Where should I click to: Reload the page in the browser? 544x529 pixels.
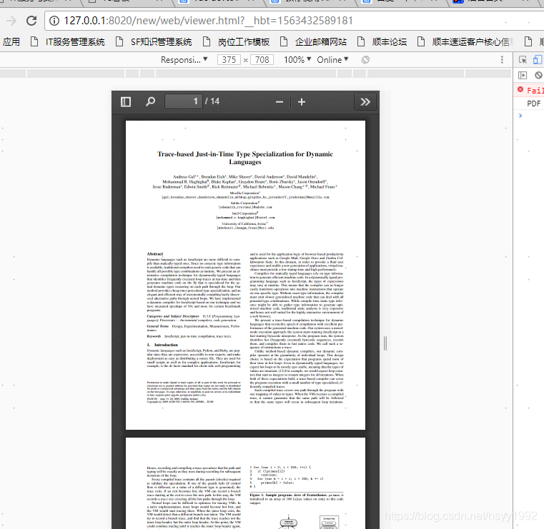point(31,21)
